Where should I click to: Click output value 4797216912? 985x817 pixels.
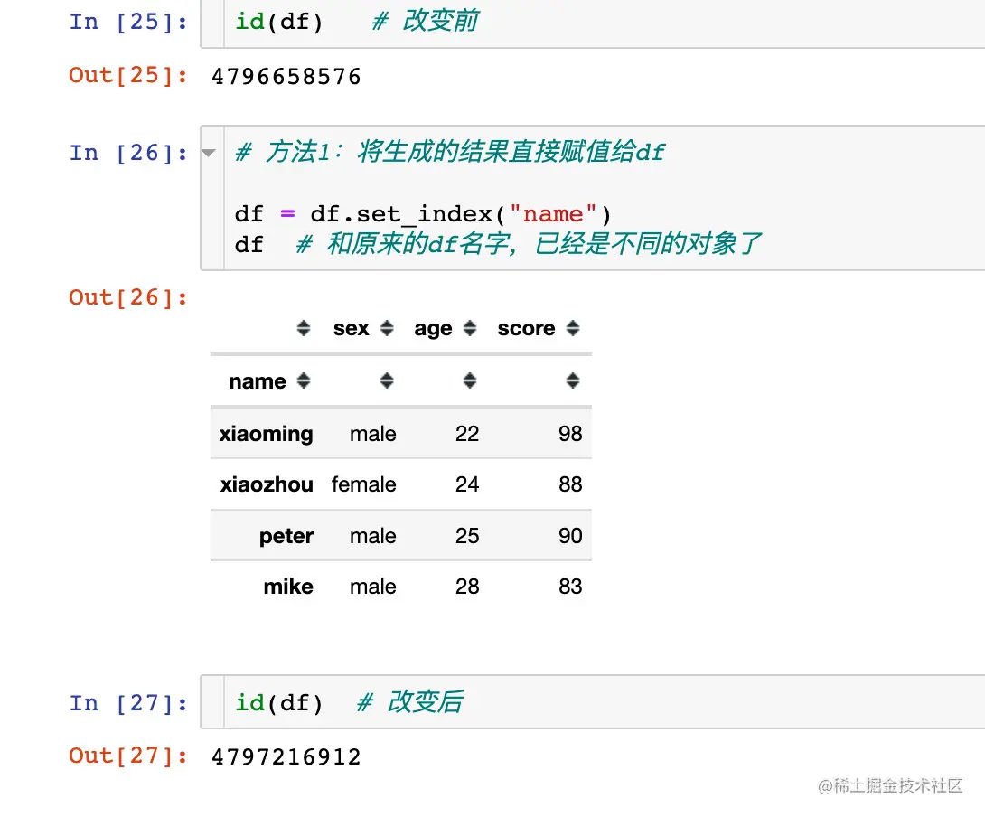286,756
